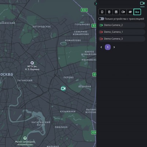147x147 pixels.
Task: Filter devices by transport vehicle icon
Action: tap(116, 12)
